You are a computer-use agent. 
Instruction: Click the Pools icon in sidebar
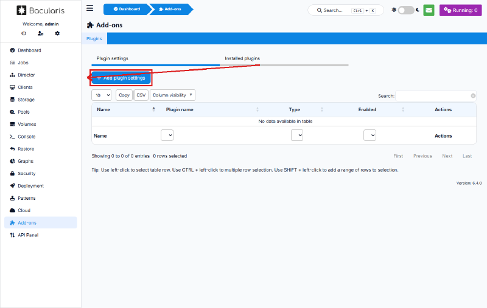point(12,112)
